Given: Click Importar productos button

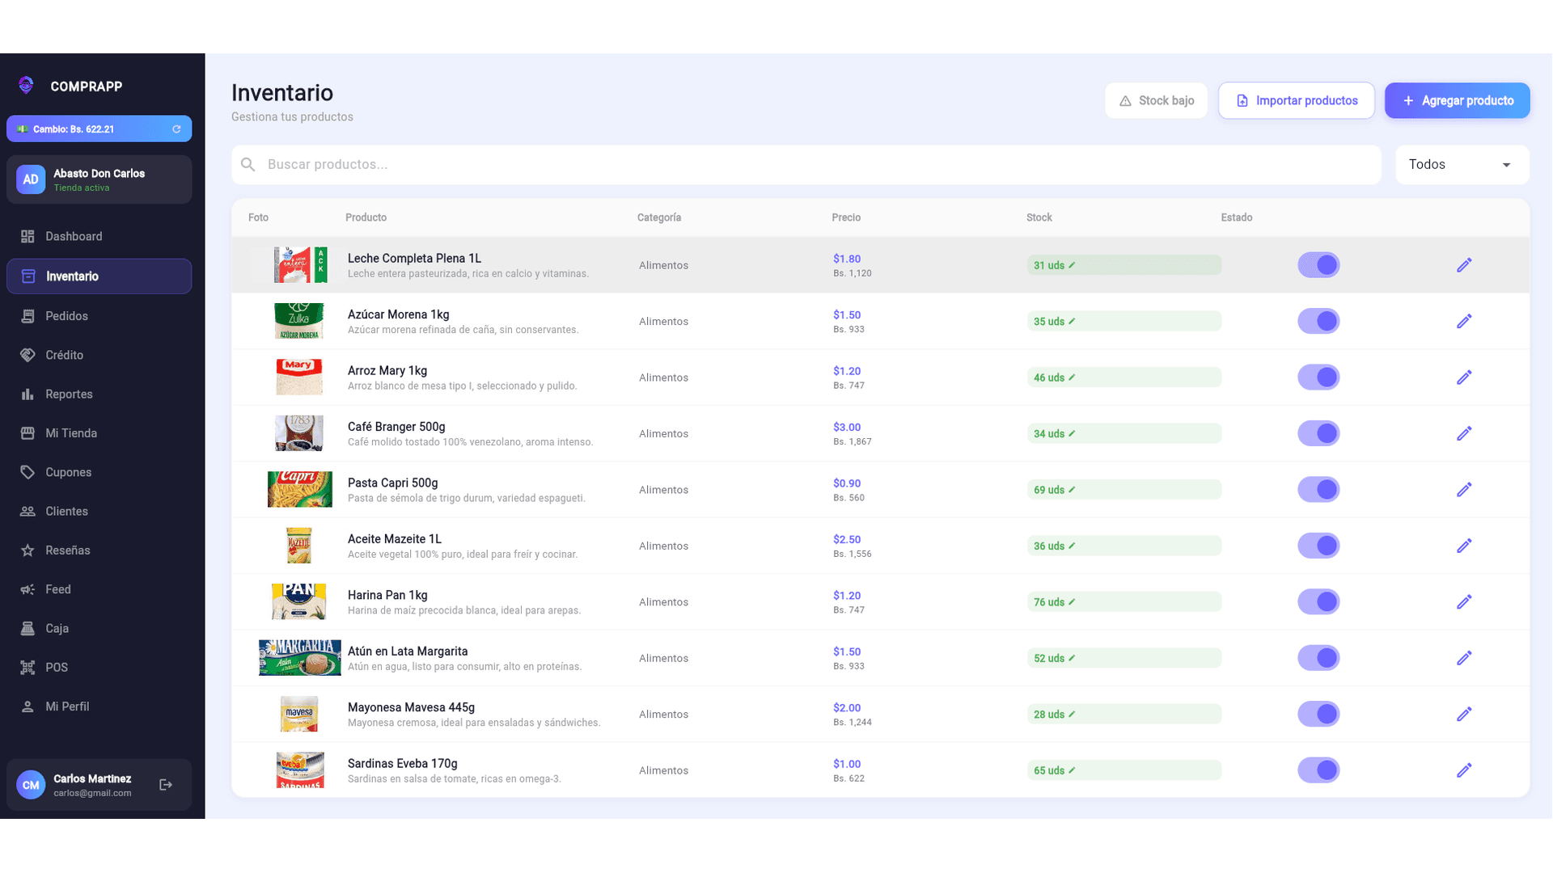Looking at the screenshot, I should click(x=1297, y=101).
